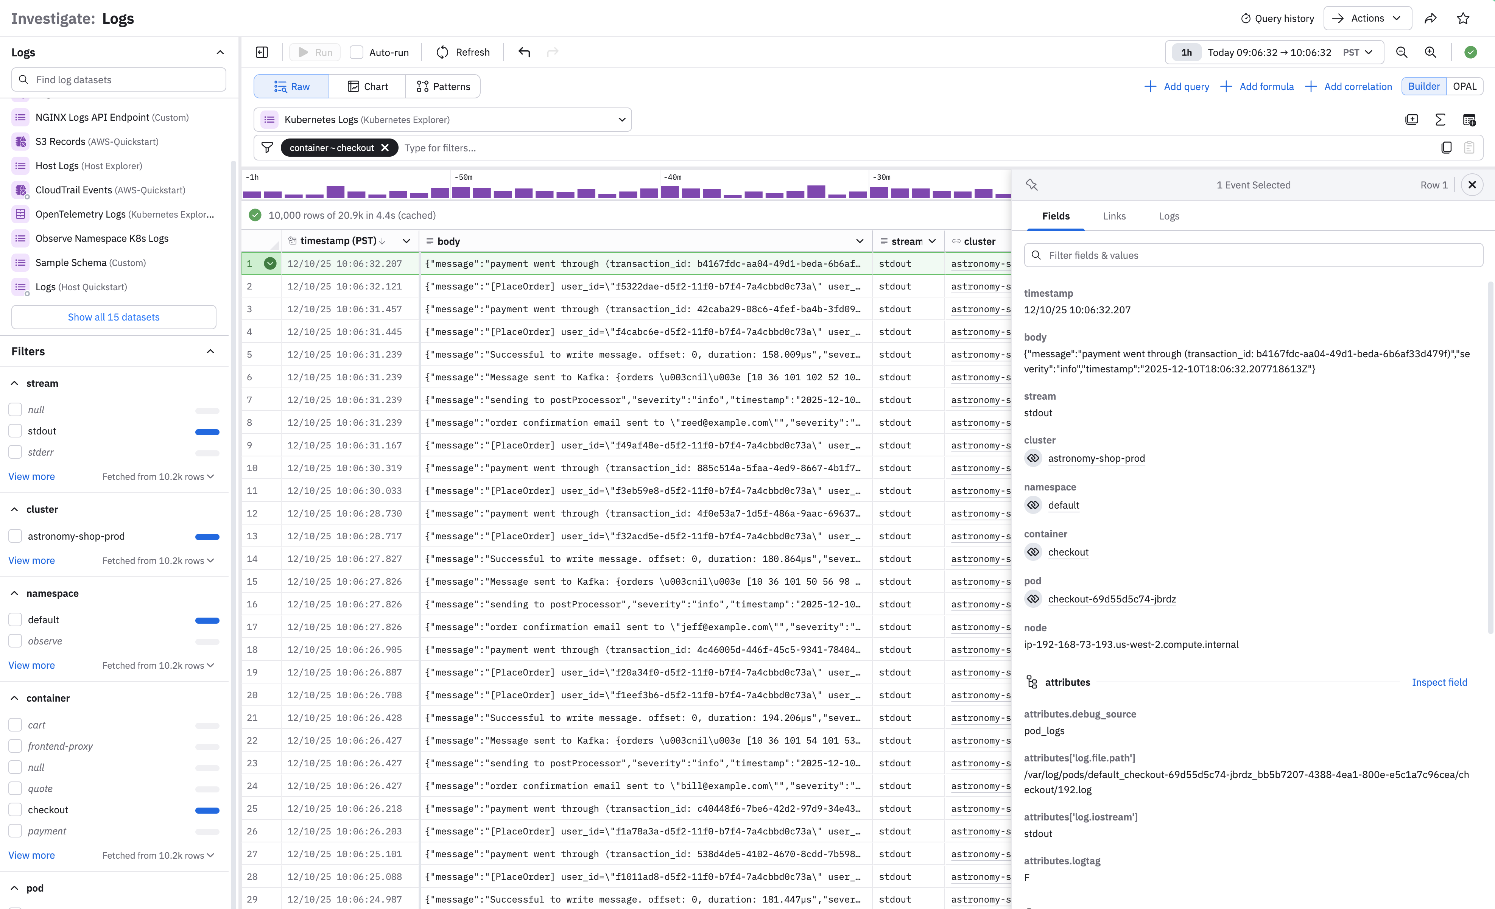
Task: Click the Filter fields & values input
Action: pos(1254,255)
